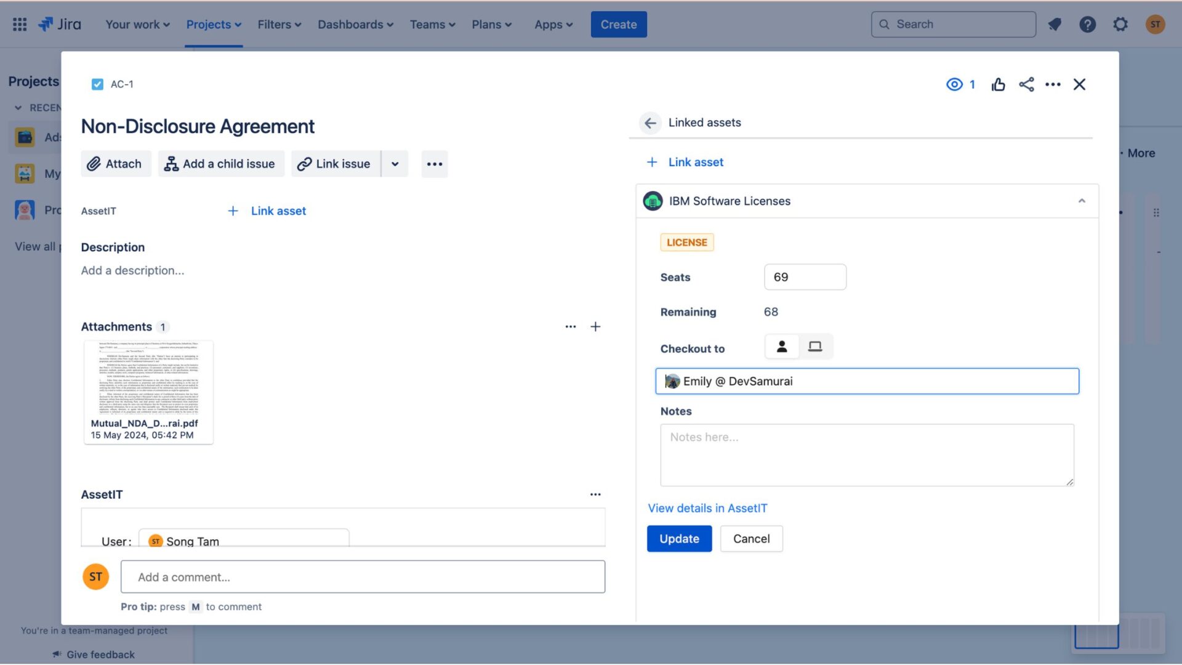This screenshot has height=665, width=1182.
Task: Click the back arrow on Linked assets
Action: [650, 123]
